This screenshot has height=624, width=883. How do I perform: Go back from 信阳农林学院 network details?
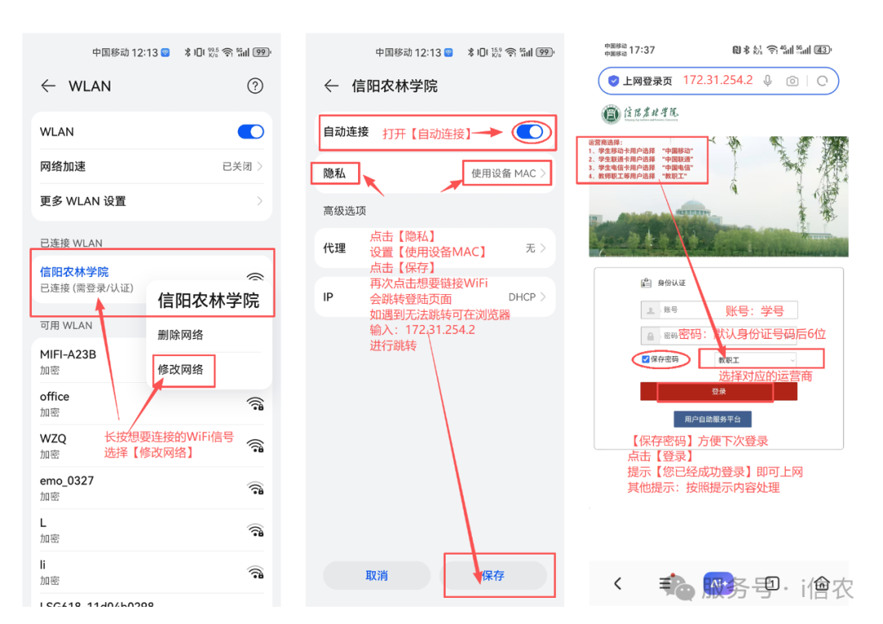pyautogui.click(x=331, y=86)
